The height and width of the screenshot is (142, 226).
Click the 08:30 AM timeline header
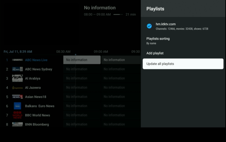(x=63, y=52)
